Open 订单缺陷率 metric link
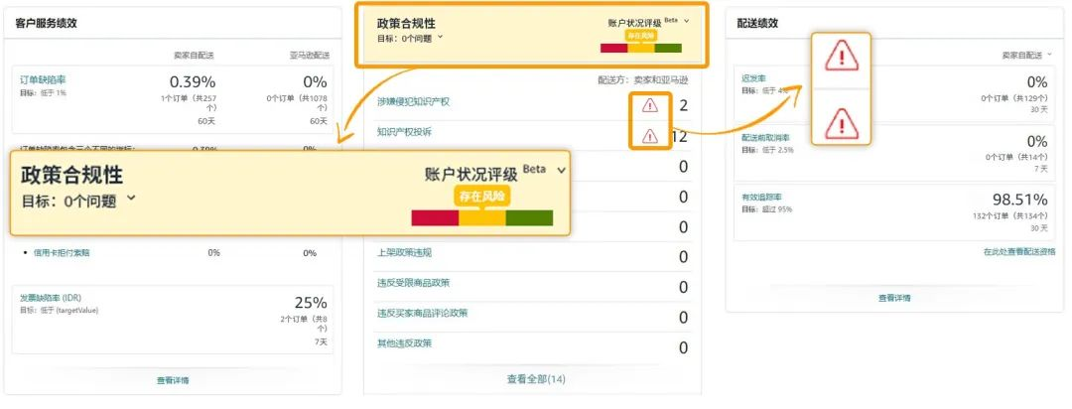The image size is (1072, 409). coord(44,79)
